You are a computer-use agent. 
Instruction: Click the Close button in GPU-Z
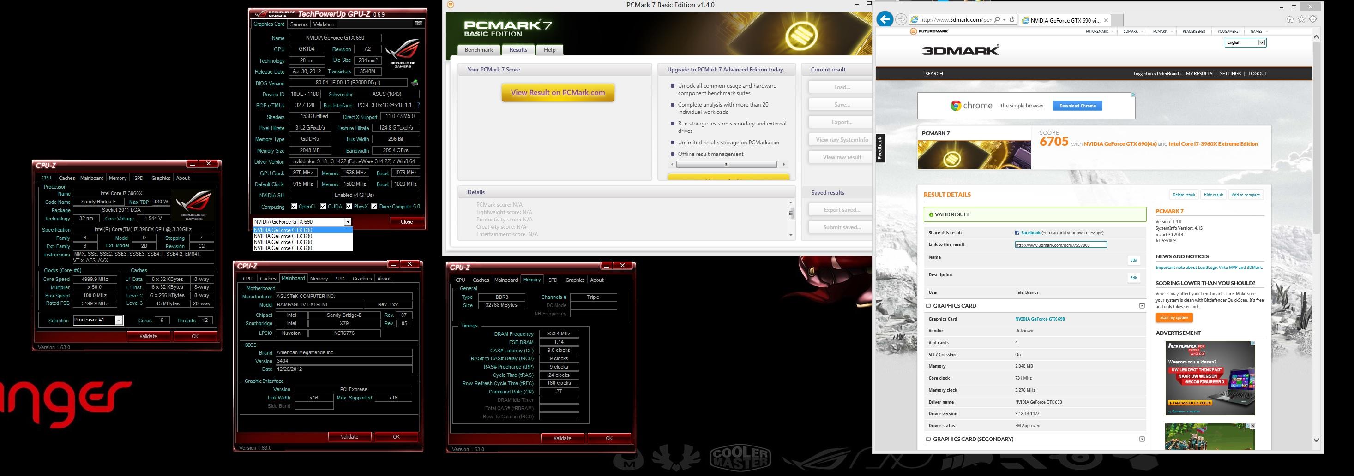[x=407, y=222]
